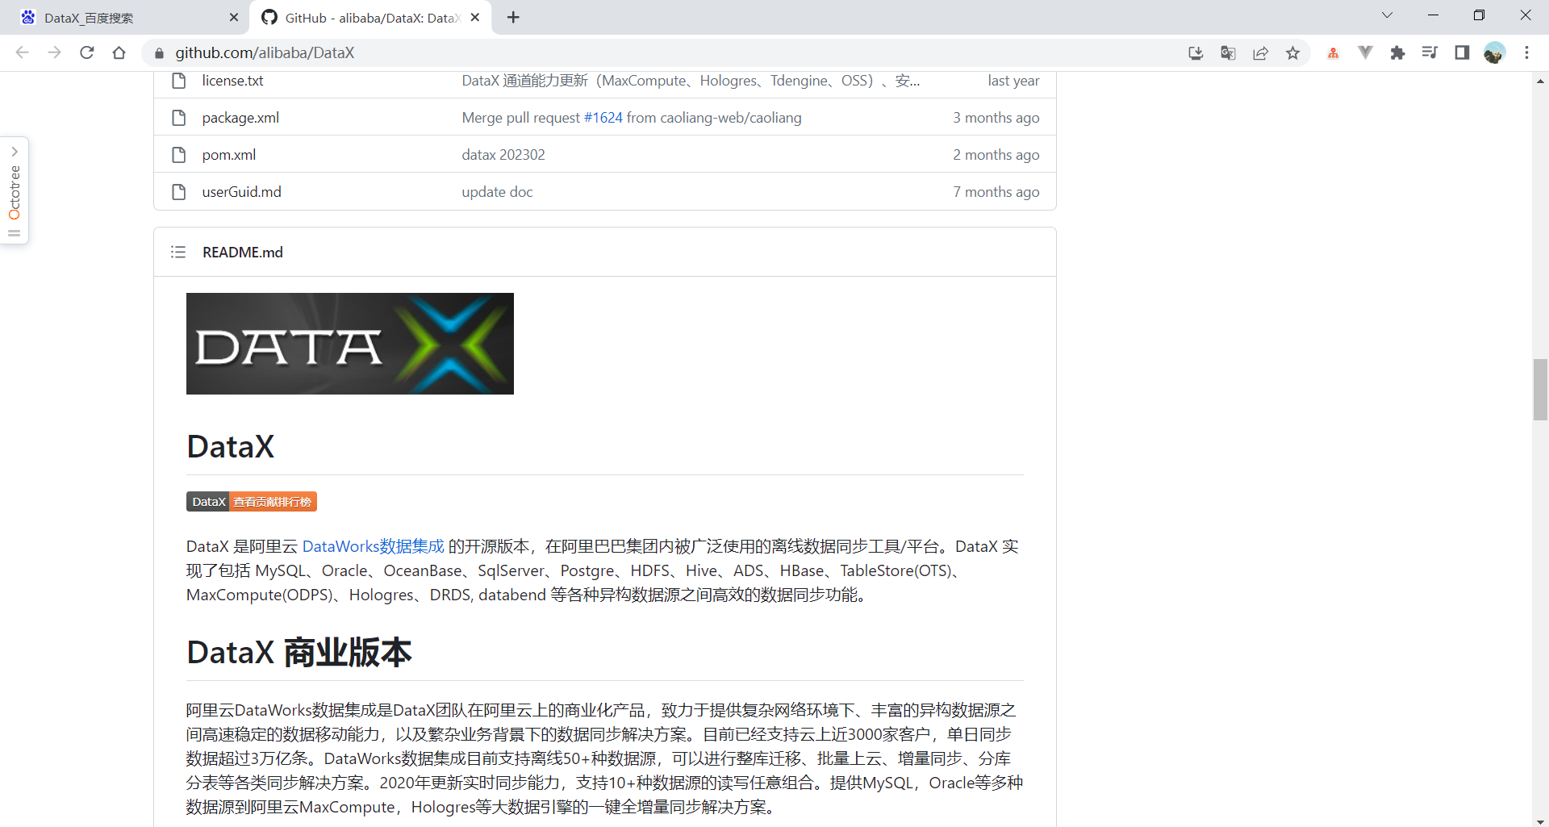Go back to the previous page
The width and height of the screenshot is (1549, 827).
(22, 52)
